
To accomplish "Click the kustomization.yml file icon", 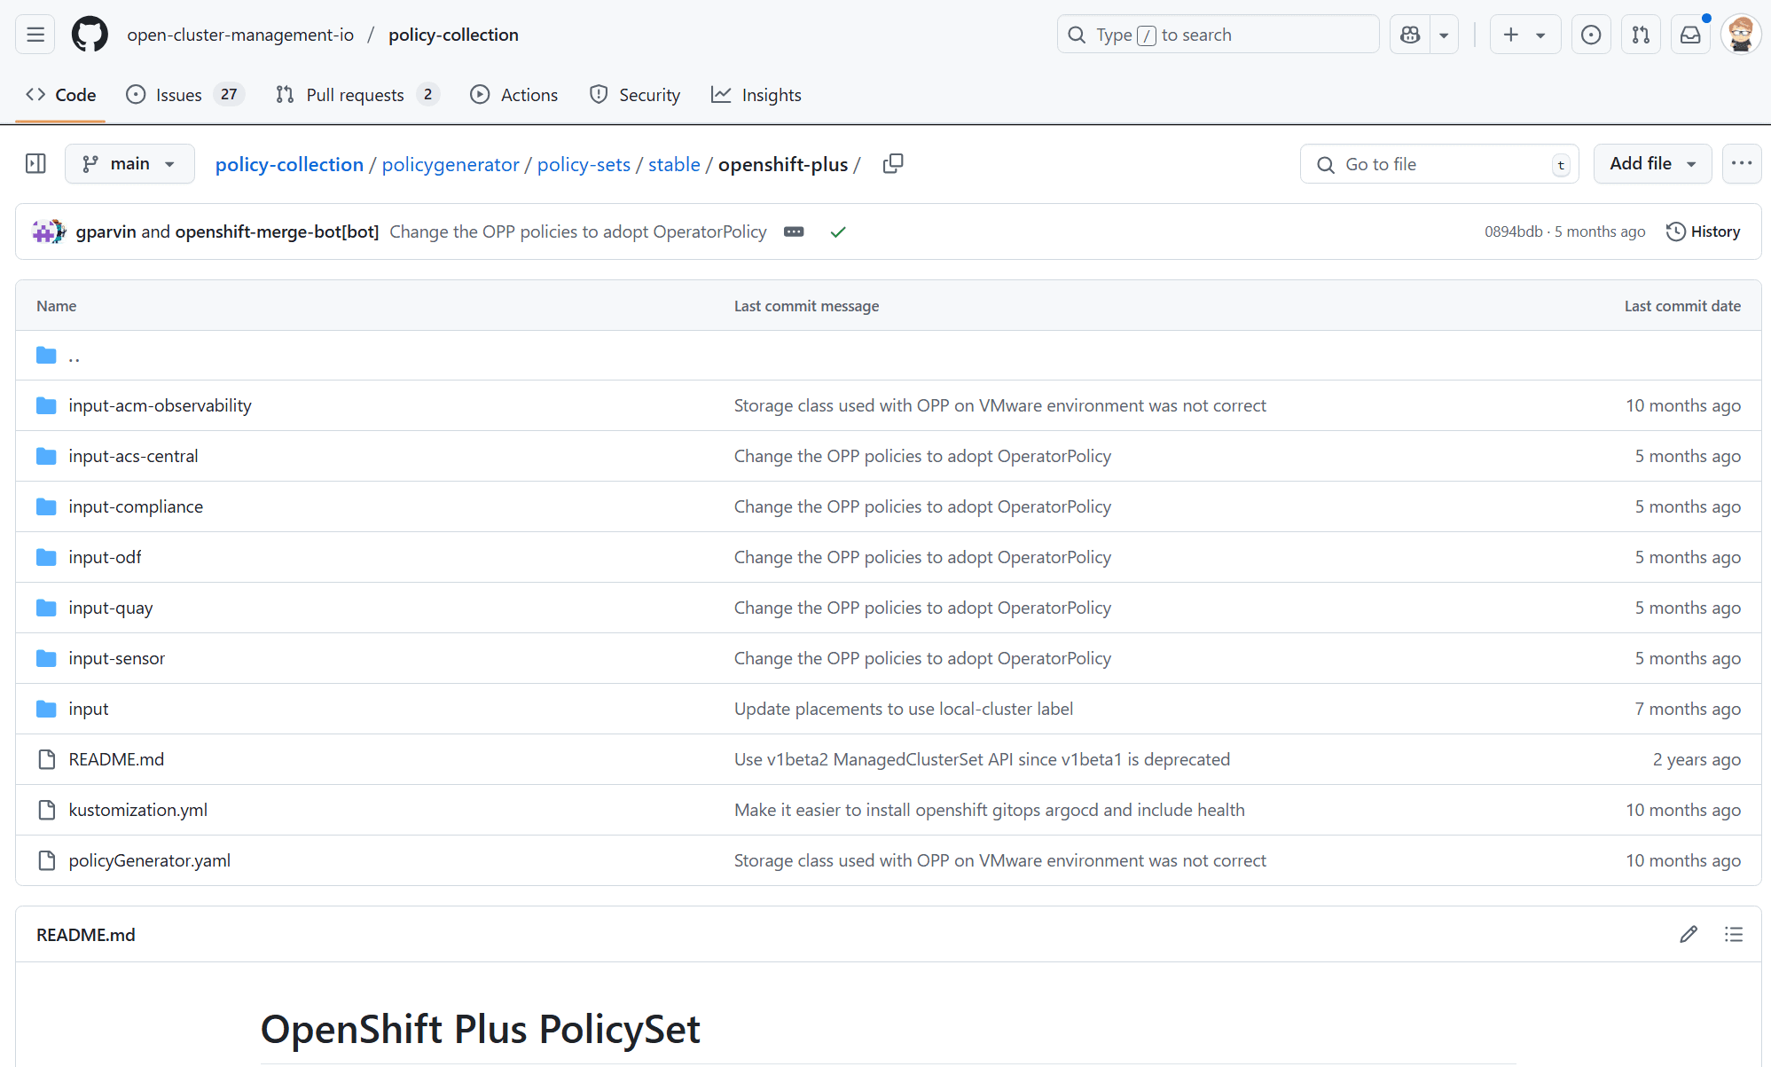I will (46, 810).
